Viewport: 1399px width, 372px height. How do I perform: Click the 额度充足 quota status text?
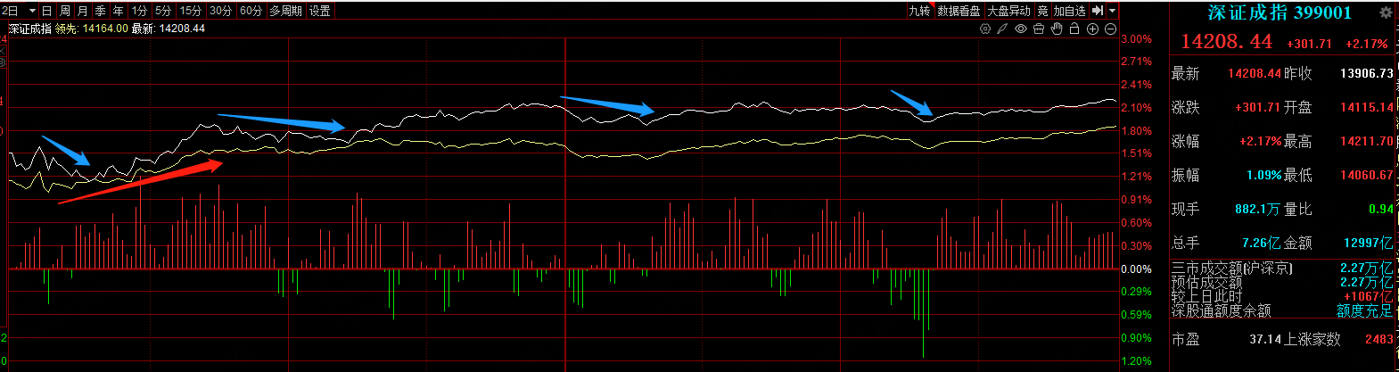click(1364, 310)
